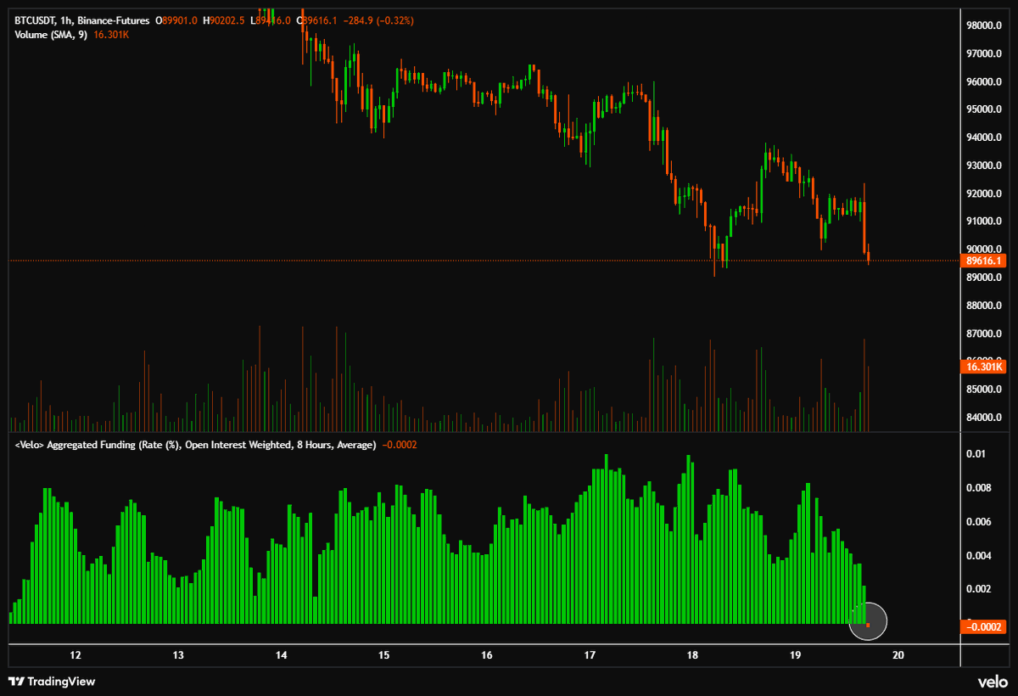Click date 15 on the time axis
This screenshot has width=1018, height=696.
[x=383, y=655]
